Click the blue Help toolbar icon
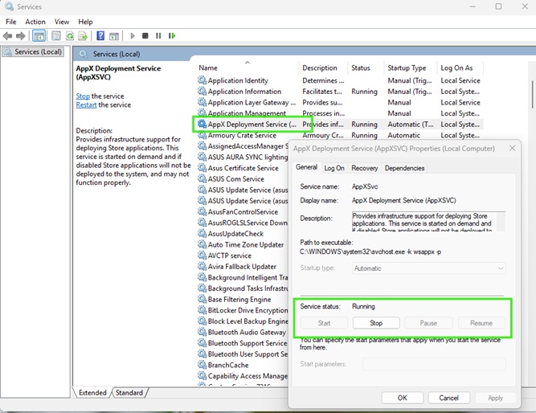536x413 pixels. pos(100,36)
